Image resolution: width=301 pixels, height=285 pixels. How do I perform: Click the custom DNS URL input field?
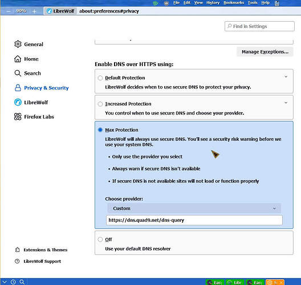194,220
